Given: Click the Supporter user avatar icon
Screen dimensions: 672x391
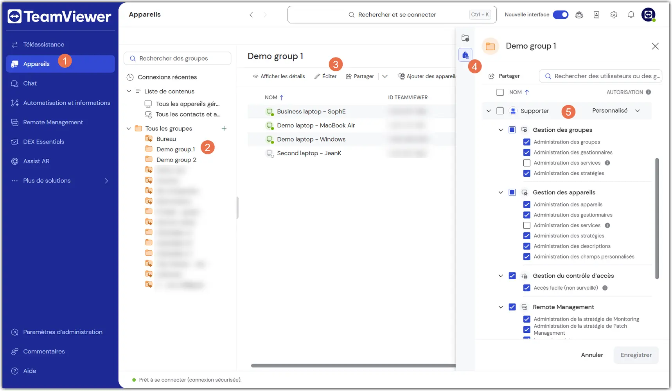Looking at the screenshot, I should [513, 111].
